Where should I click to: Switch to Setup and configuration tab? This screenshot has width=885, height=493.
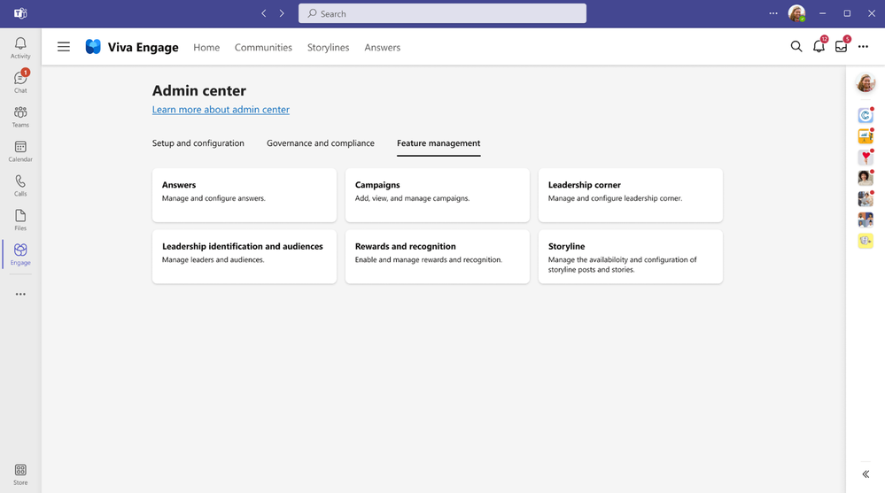click(x=198, y=143)
